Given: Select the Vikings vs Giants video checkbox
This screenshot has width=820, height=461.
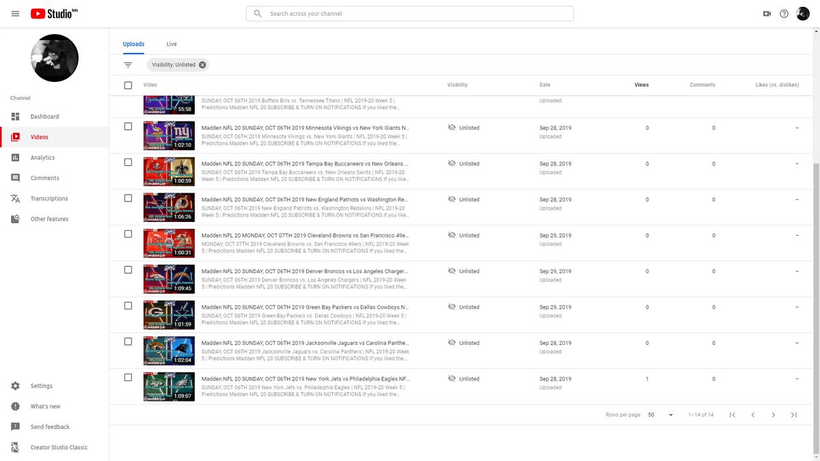Looking at the screenshot, I should click(x=128, y=126).
